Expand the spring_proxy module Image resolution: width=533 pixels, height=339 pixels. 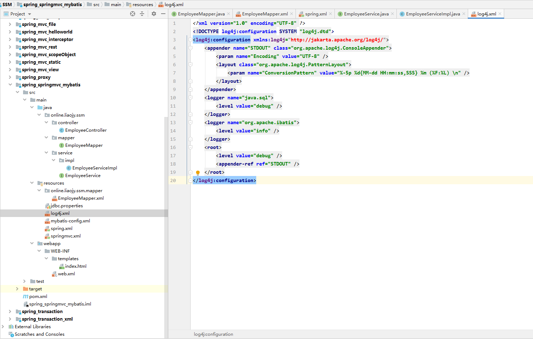pos(10,77)
